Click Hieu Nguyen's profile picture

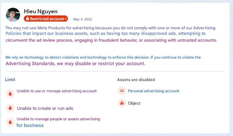pyautogui.click(x=13, y=14)
